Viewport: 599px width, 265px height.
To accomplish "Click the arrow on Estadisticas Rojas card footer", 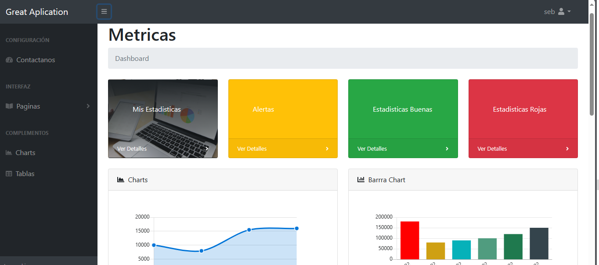I will pos(567,149).
